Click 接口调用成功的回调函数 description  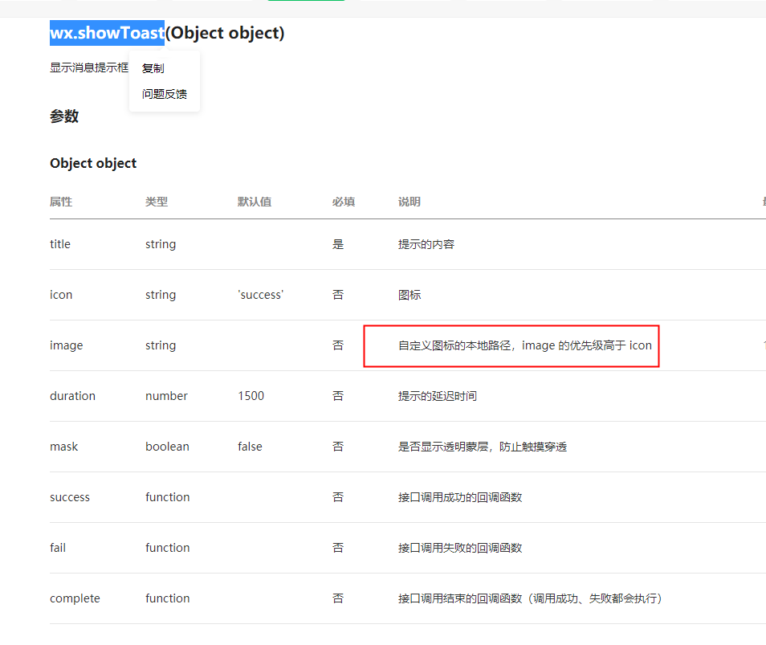[460, 497]
